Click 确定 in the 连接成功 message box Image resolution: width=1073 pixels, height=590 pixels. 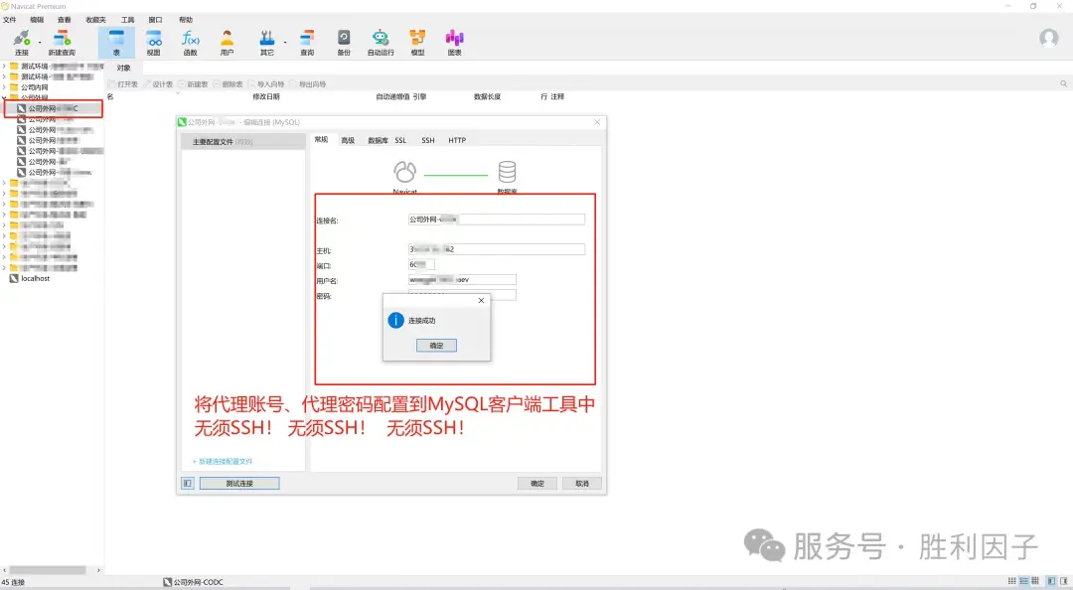pyautogui.click(x=436, y=346)
